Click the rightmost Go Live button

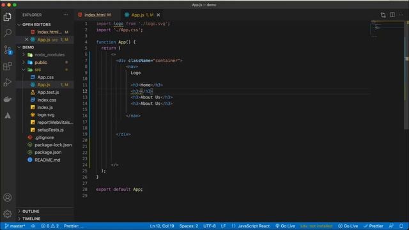(x=348, y=226)
